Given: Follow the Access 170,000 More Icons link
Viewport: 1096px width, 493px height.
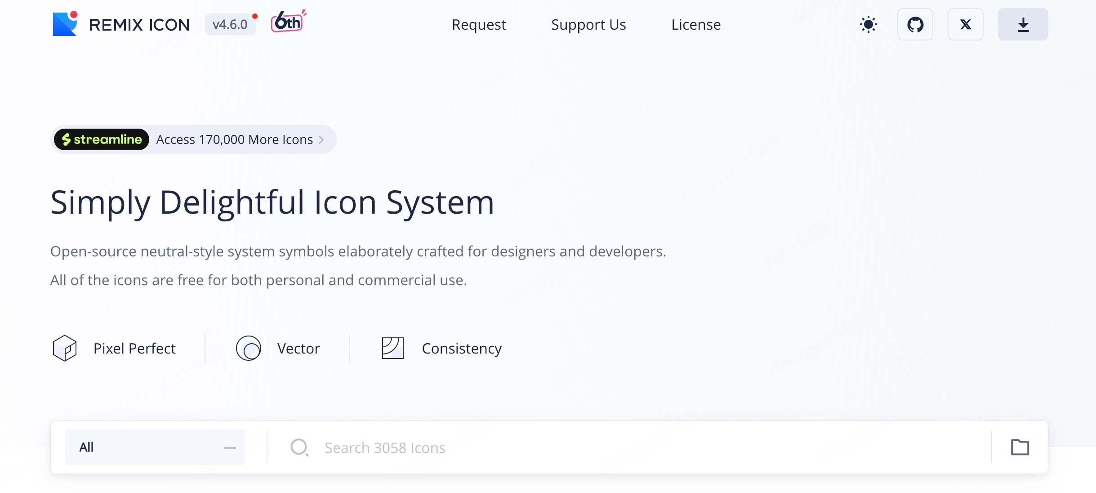Looking at the screenshot, I should [234, 139].
